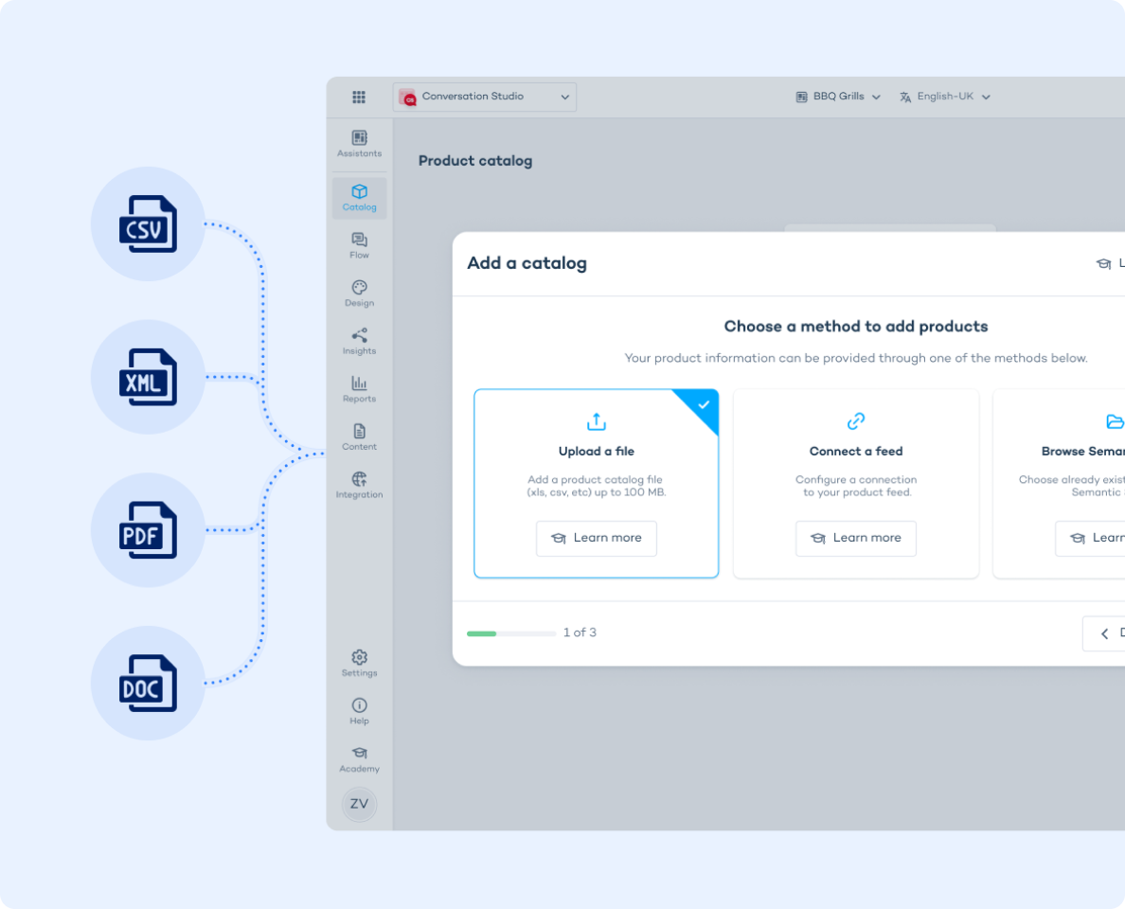
Task: Open the BBQ Grills project dropdown
Action: 838,97
